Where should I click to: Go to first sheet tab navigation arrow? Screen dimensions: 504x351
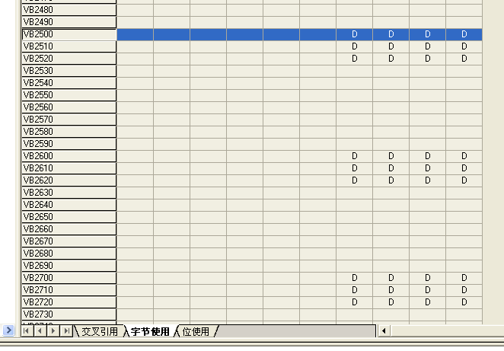pyautogui.click(x=27, y=330)
